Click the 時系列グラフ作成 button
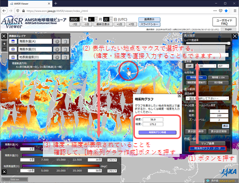This screenshot has width=239, height=183. coord(157,132)
